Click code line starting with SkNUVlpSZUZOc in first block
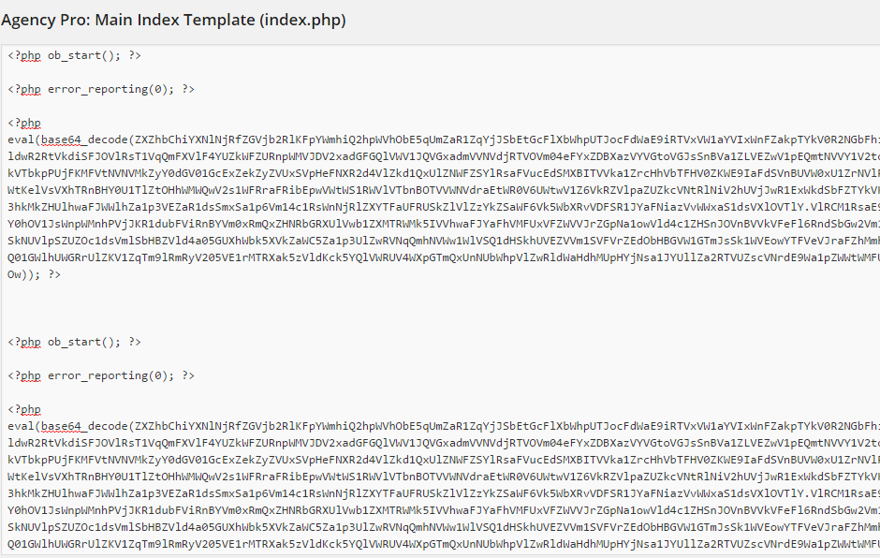The height and width of the screenshot is (558, 880). click(x=444, y=241)
